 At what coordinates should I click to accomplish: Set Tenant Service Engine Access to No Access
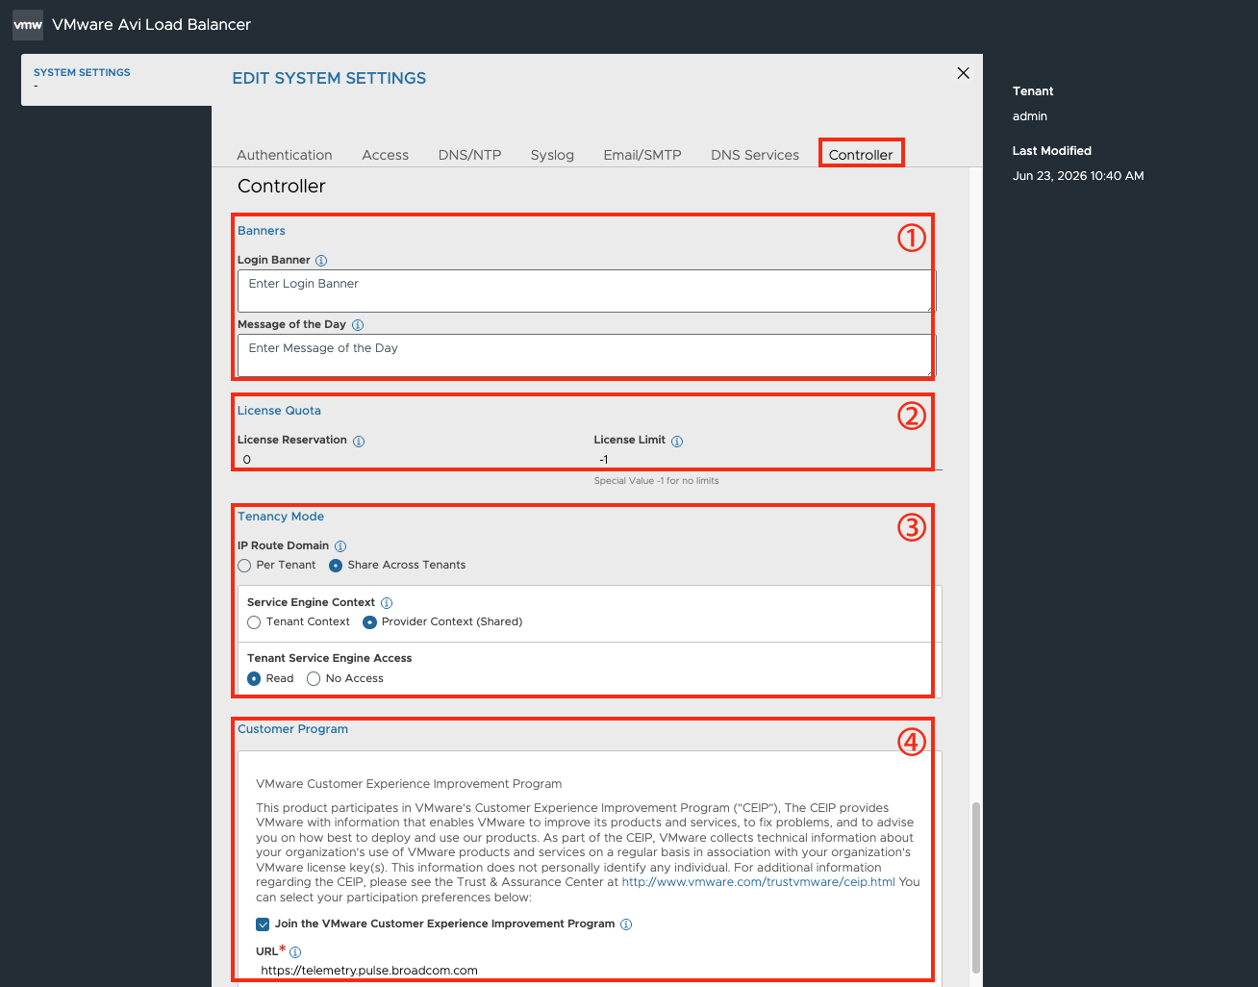[x=314, y=679]
